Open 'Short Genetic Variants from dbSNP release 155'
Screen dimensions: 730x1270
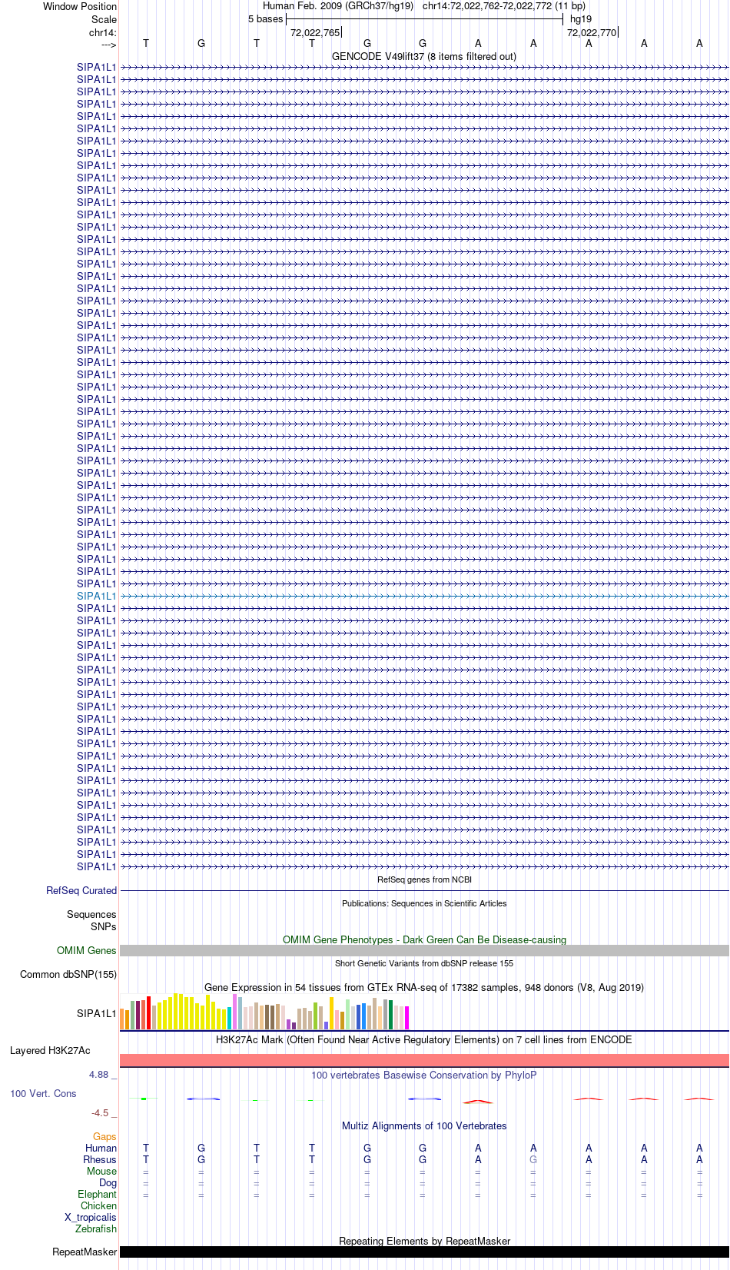(x=424, y=963)
